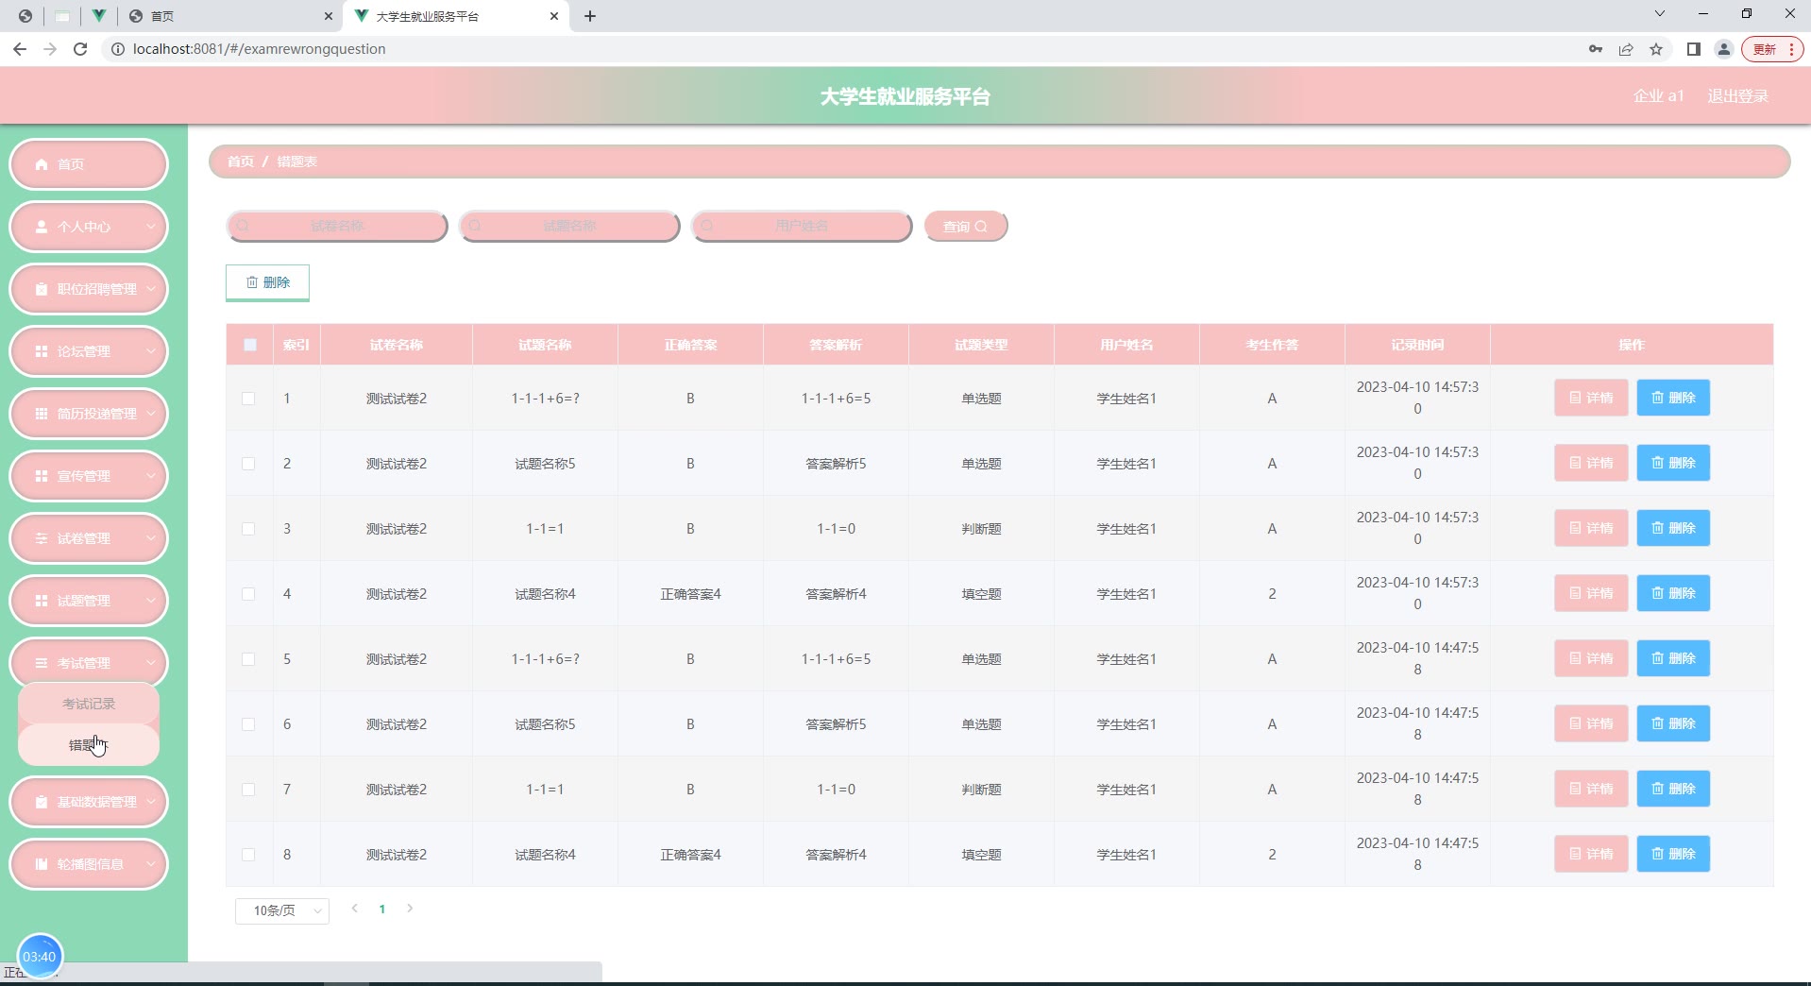Click the browser back arrow
This screenshot has height=986, width=1811.
tap(20, 49)
